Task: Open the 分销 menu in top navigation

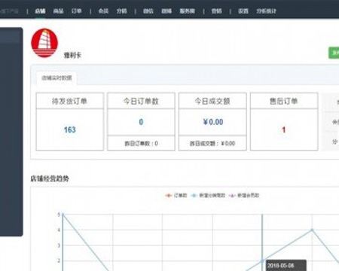Action: (122, 11)
